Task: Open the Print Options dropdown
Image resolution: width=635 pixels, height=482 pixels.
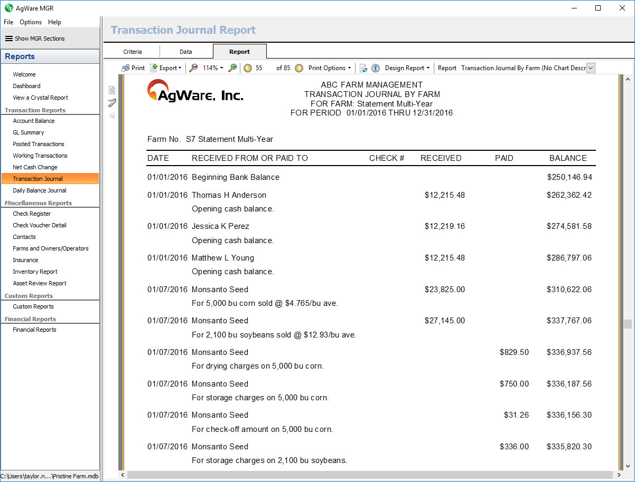Action: pos(330,68)
